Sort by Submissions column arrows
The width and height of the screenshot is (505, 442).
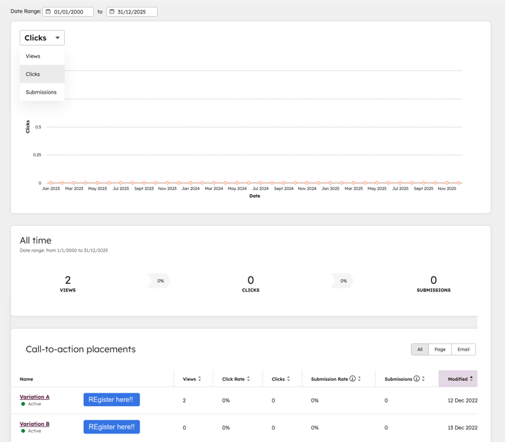click(423, 379)
